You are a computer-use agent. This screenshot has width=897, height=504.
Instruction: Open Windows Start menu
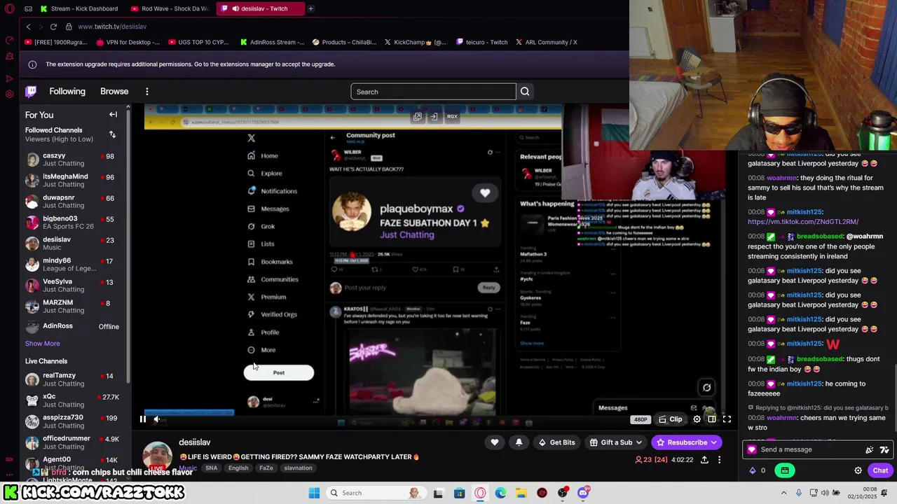tap(314, 493)
